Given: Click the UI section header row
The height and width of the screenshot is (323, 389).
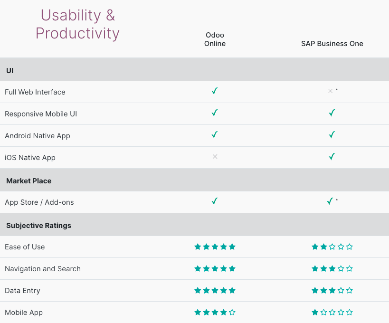Looking at the screenshot, I should [10, 70].
